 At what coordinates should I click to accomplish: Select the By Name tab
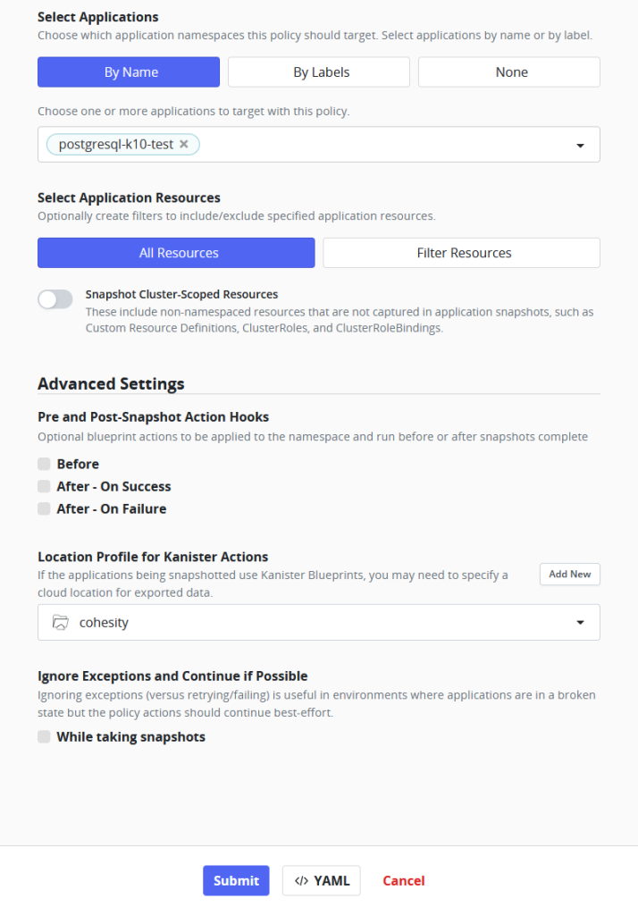(x=129, y=72)
